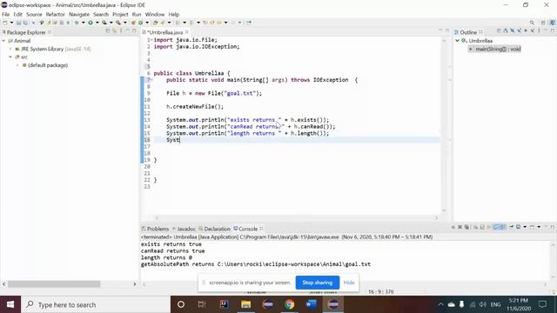Viewport: 557px width, 313px height.
Task: Toggle Hide Local Types in Outline toolbar
Action: coord(533,31)
